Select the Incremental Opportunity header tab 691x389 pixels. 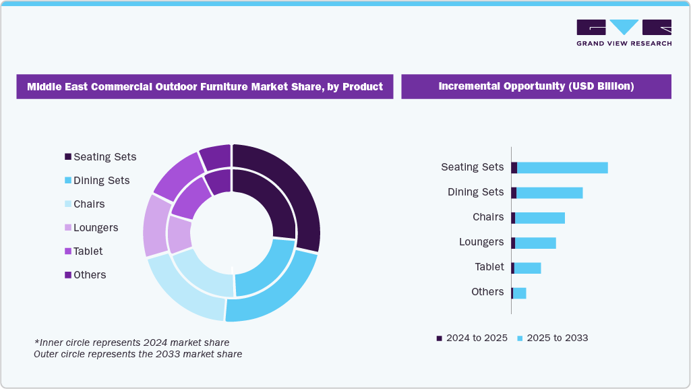point(536,86)
